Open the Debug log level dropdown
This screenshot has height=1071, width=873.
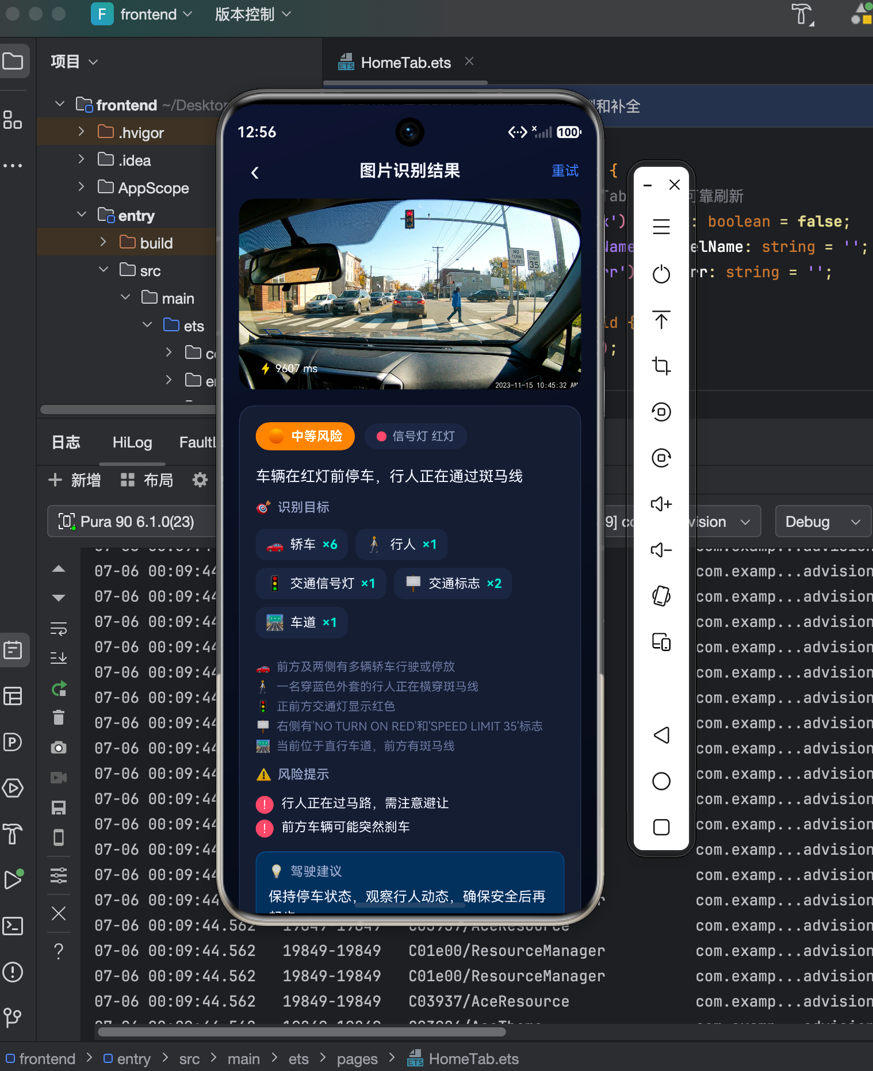point(823,522)
